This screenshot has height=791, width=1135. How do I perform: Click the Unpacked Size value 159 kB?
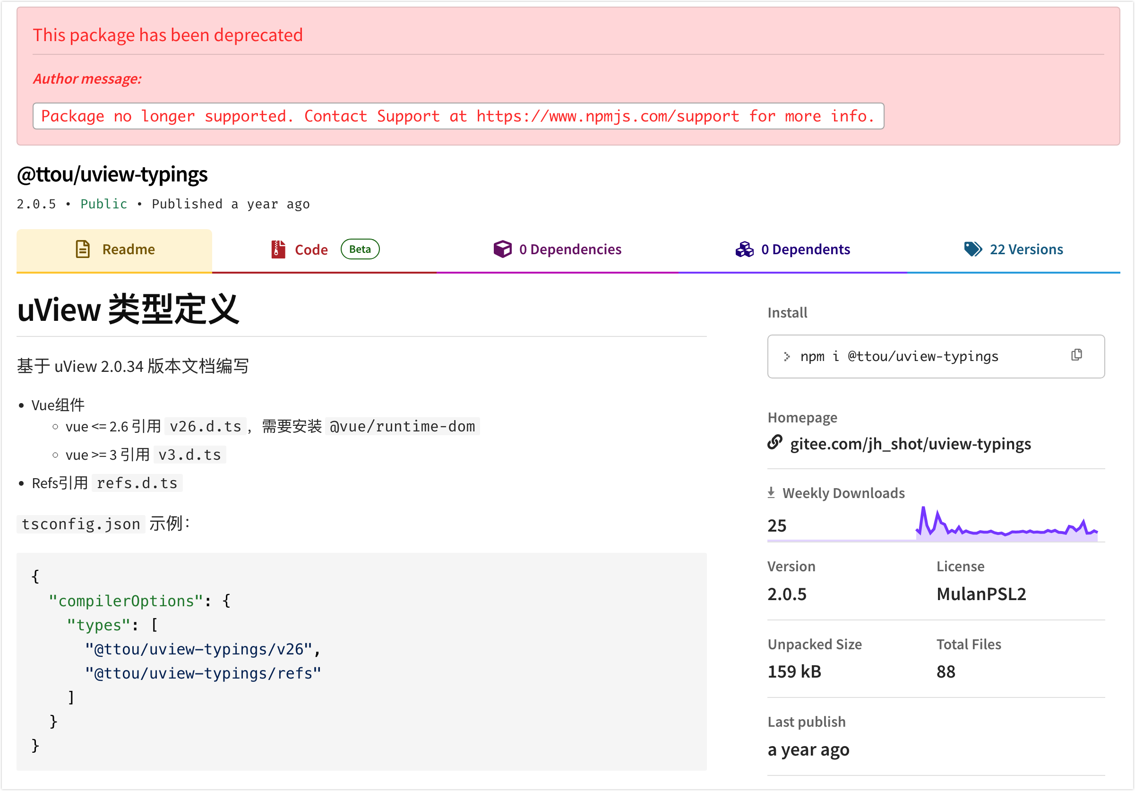794,671
